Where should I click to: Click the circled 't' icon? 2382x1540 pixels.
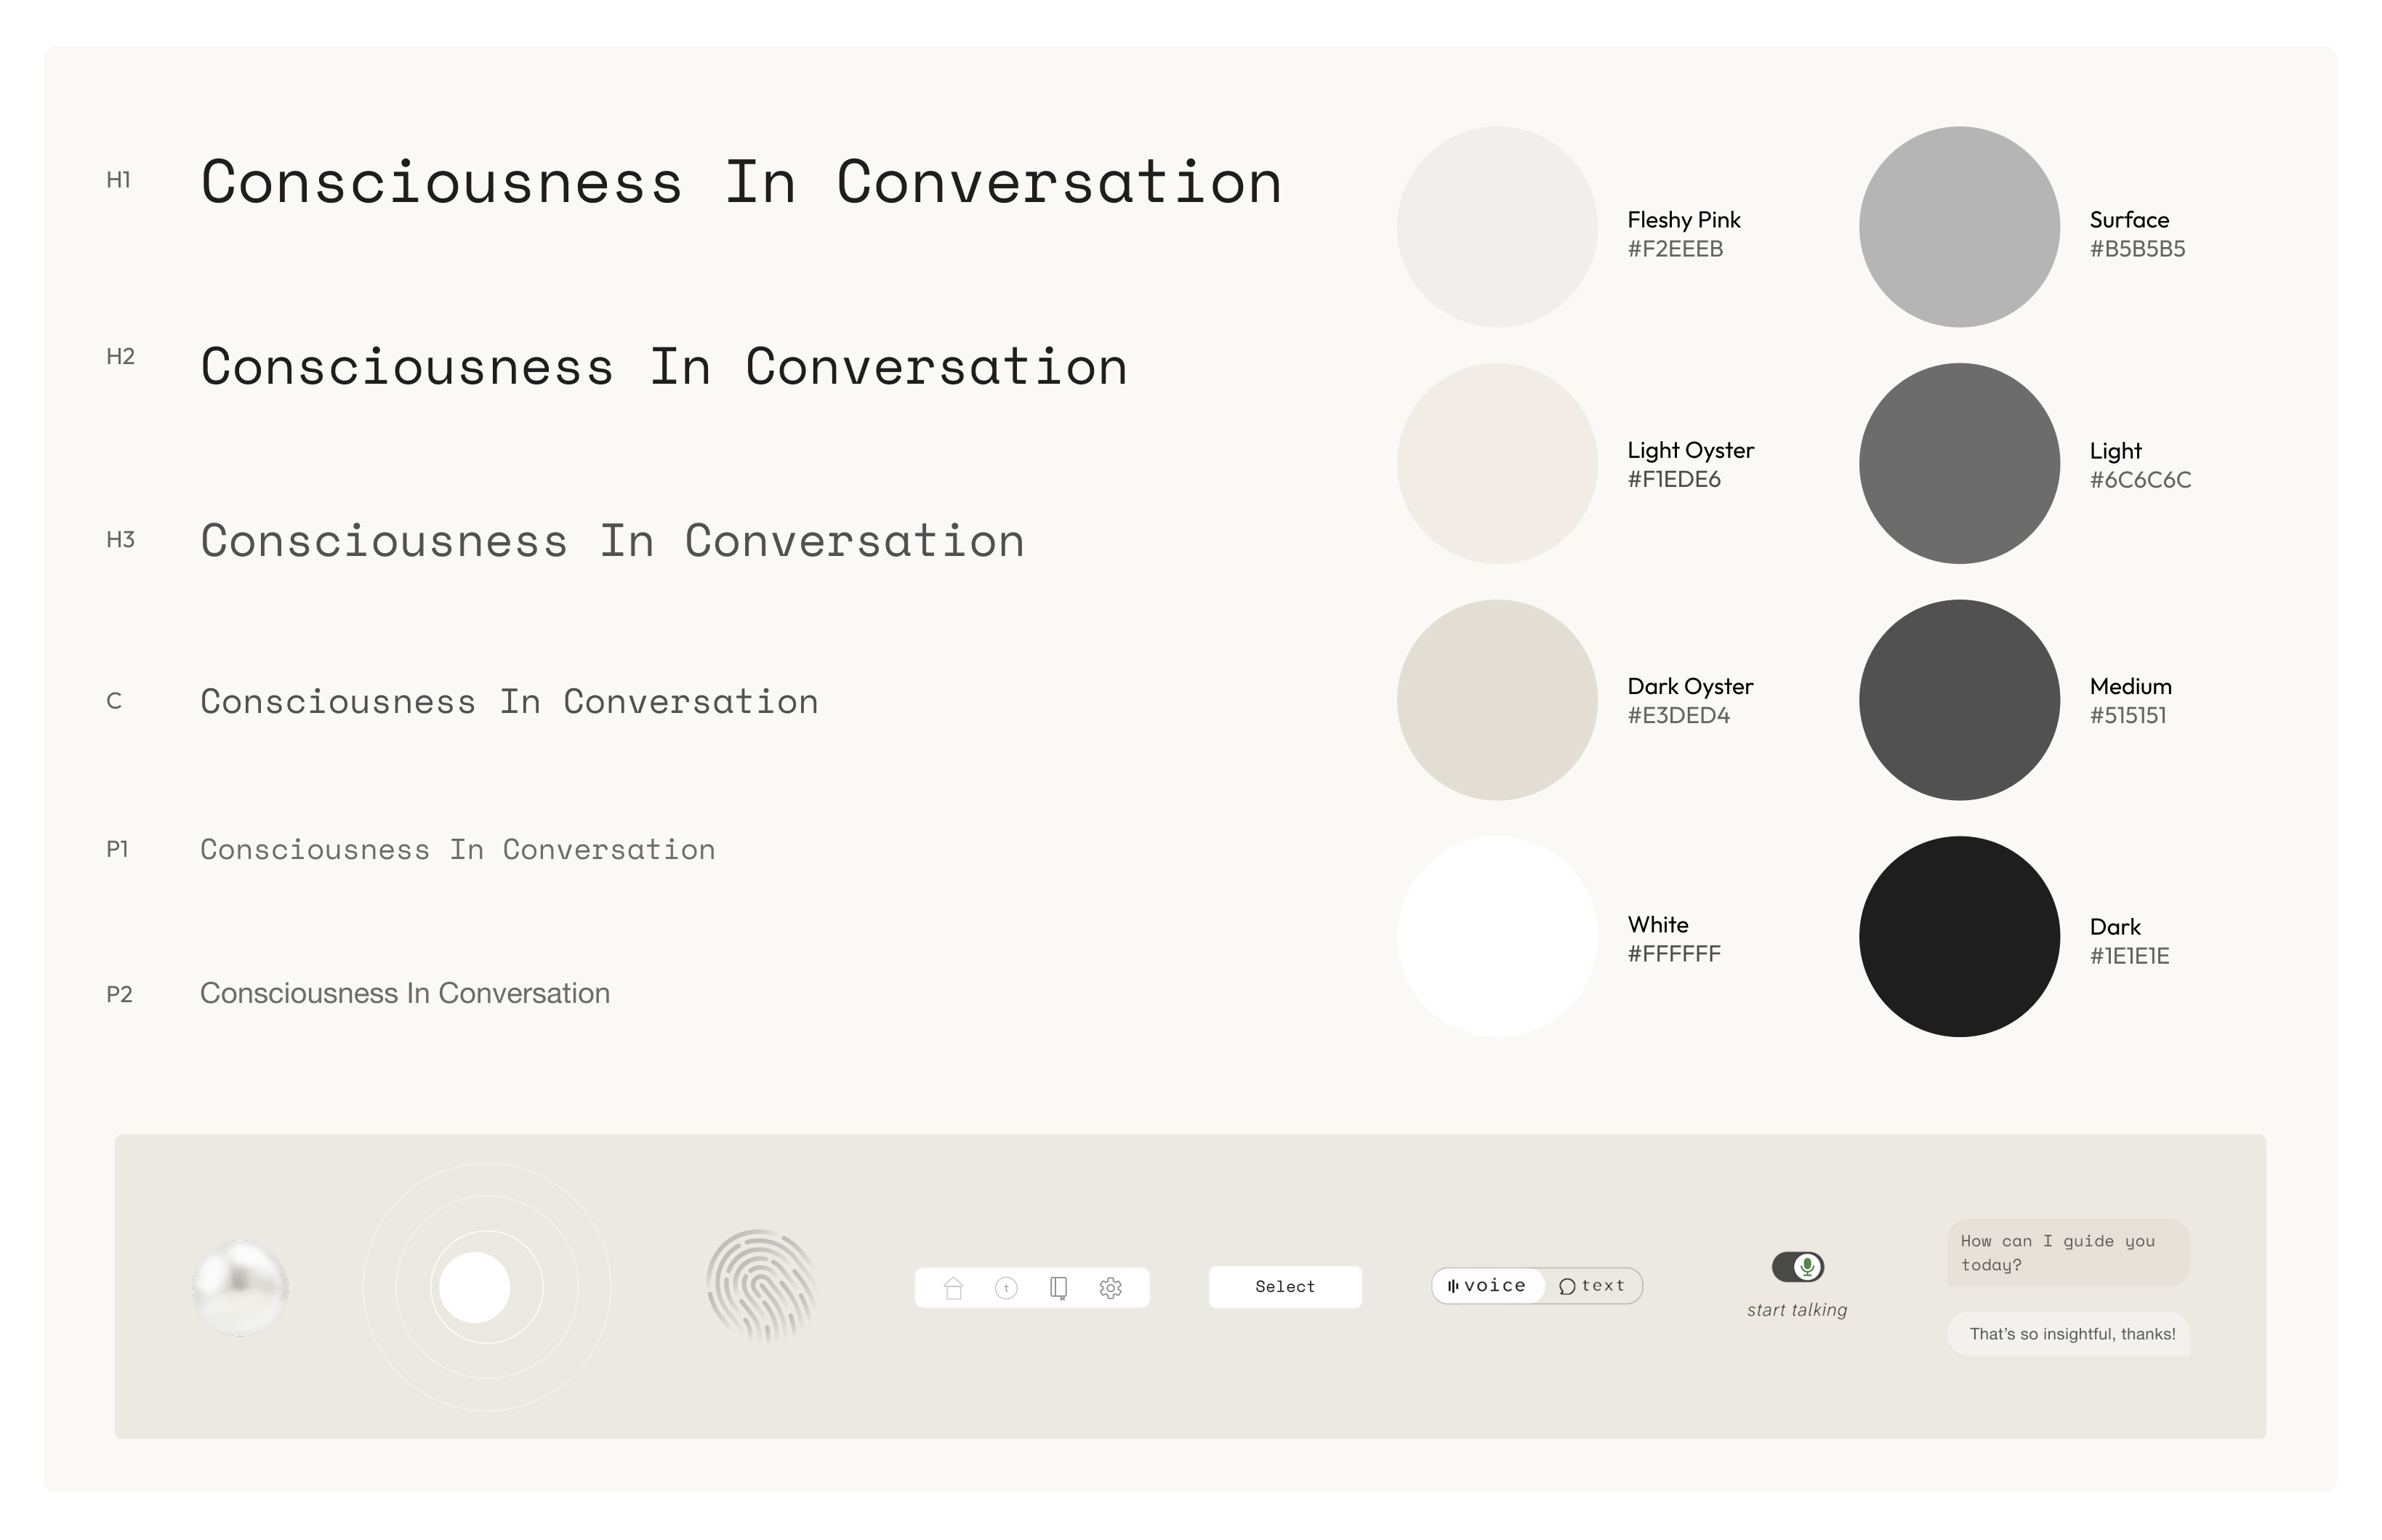(1006, 1287)
